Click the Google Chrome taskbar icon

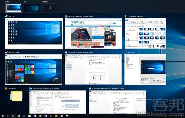(x=40, y=116)
